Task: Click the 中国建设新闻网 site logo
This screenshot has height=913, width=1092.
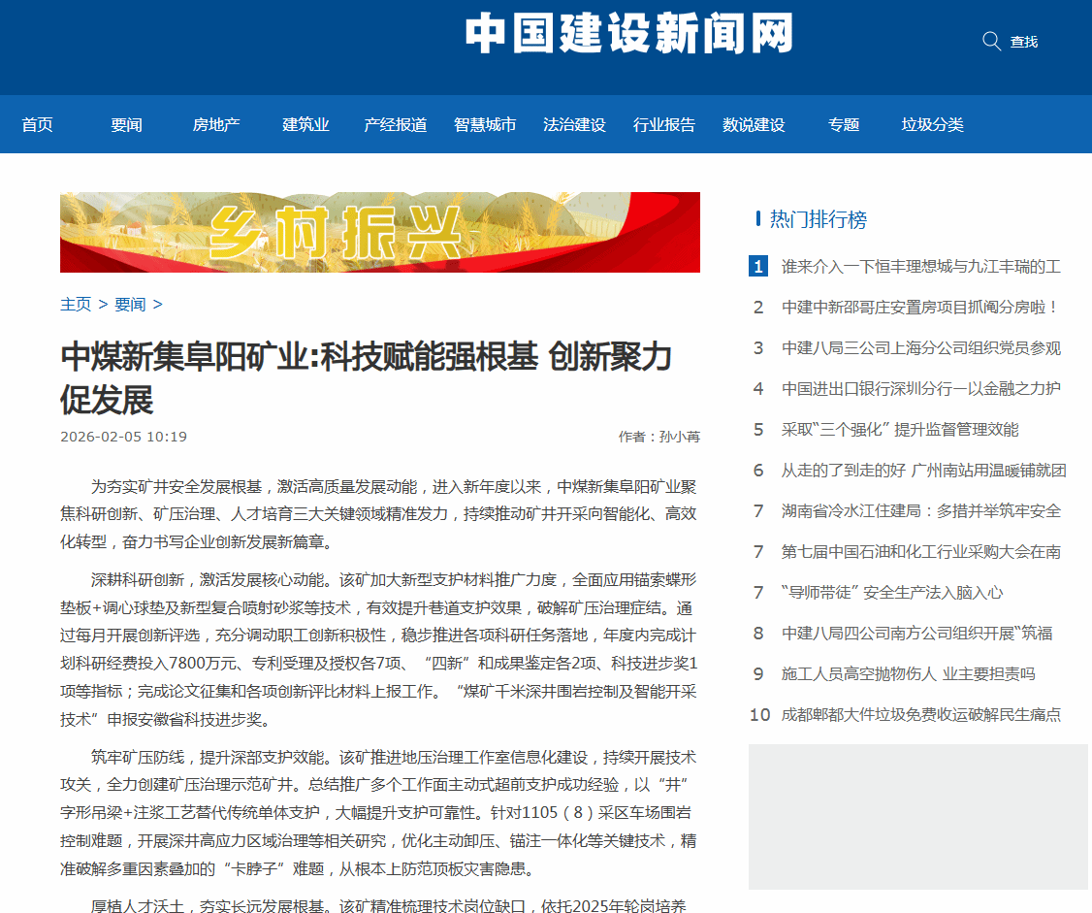Action: 628,34
